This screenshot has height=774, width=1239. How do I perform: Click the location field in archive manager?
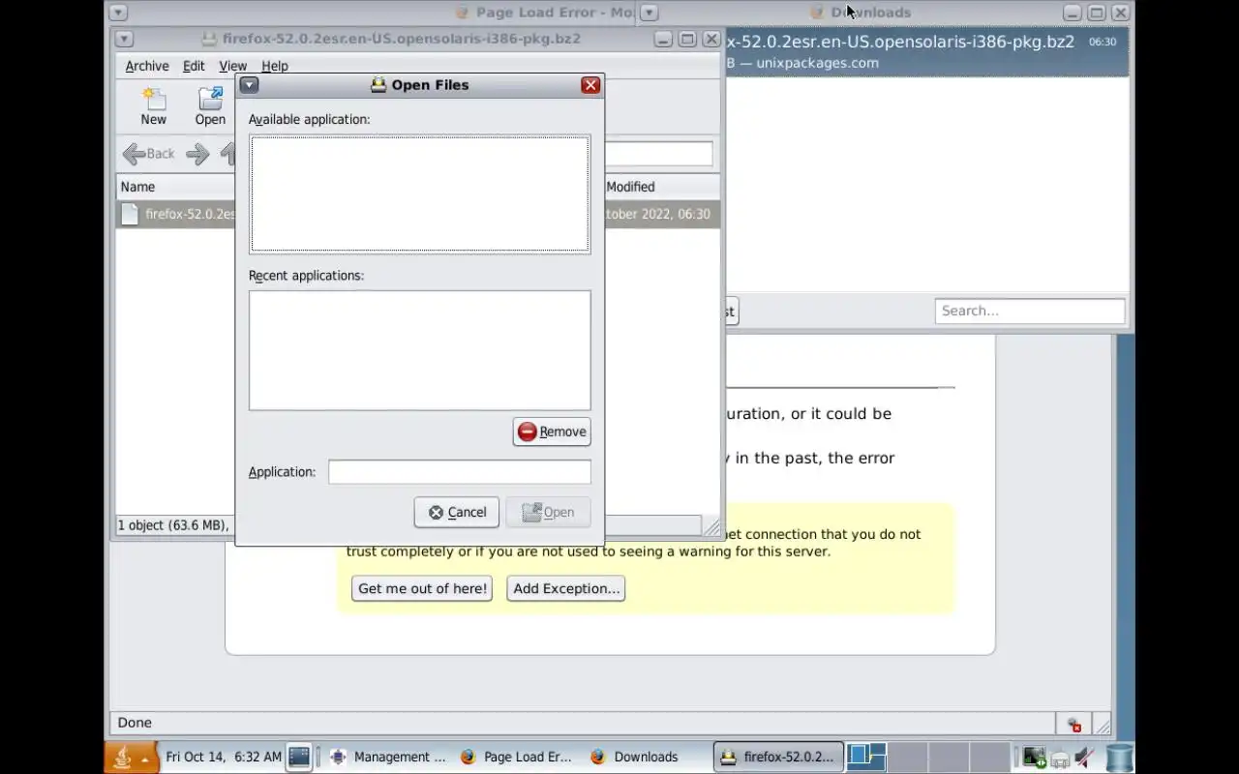coord(658,154)
